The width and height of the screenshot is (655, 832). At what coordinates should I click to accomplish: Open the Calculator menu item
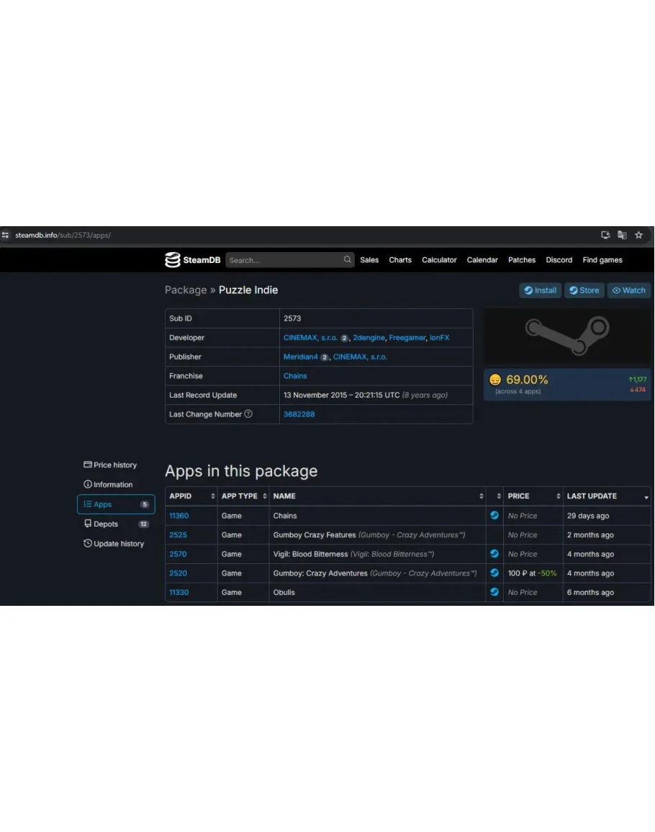(439, 260)
